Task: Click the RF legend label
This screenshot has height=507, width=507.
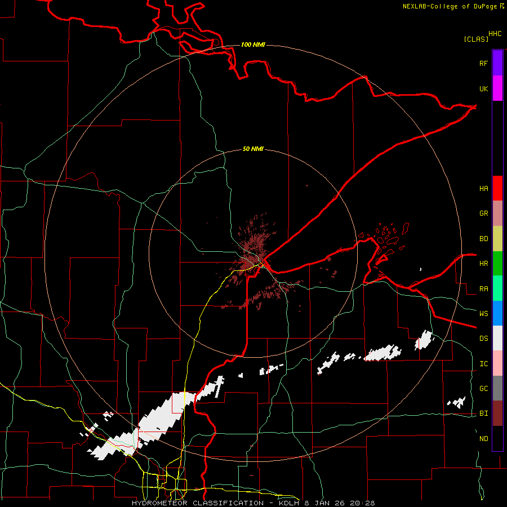Action: pyautogui.click(x=483, y=63)
